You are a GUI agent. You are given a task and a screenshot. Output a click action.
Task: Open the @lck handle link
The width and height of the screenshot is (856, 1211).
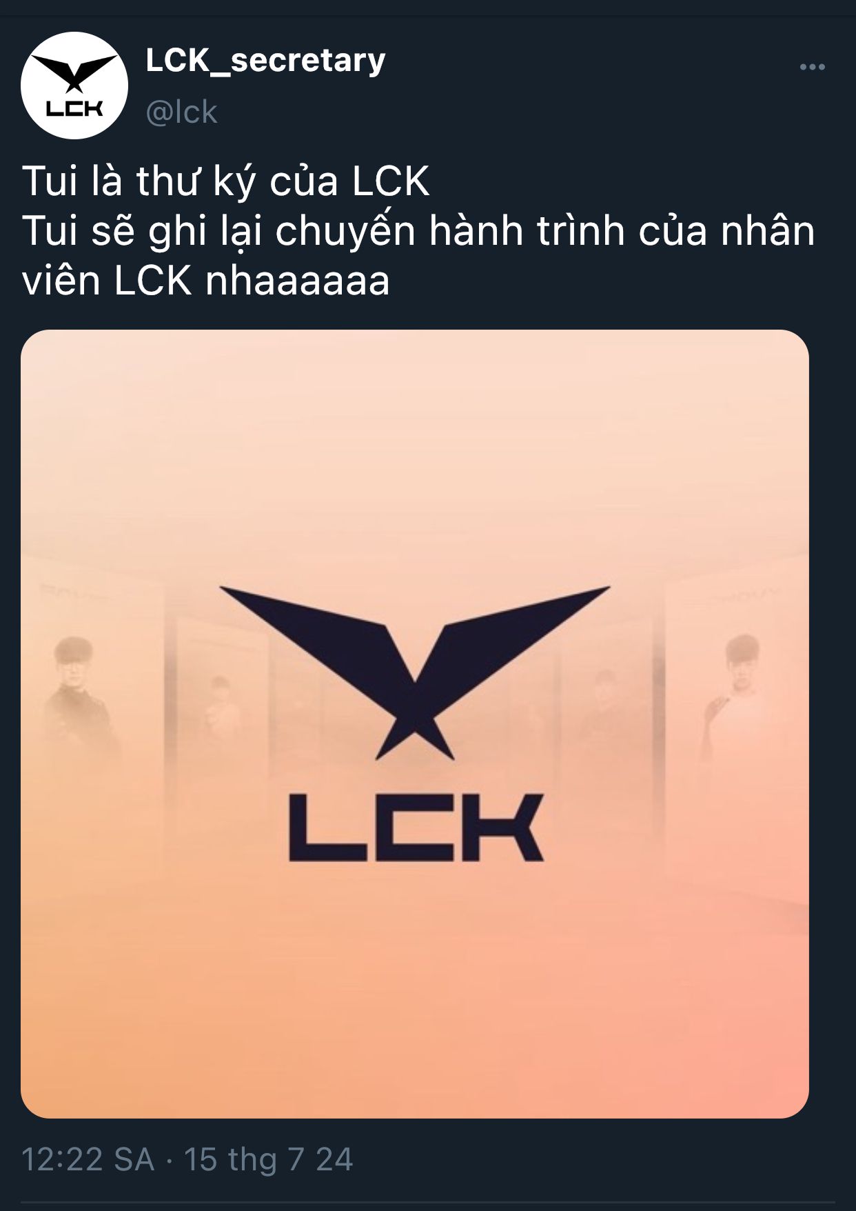tap(182, 112)
